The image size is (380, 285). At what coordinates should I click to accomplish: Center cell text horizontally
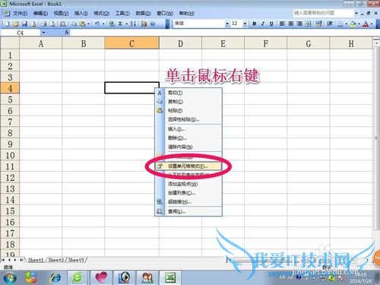pos(291,24)
